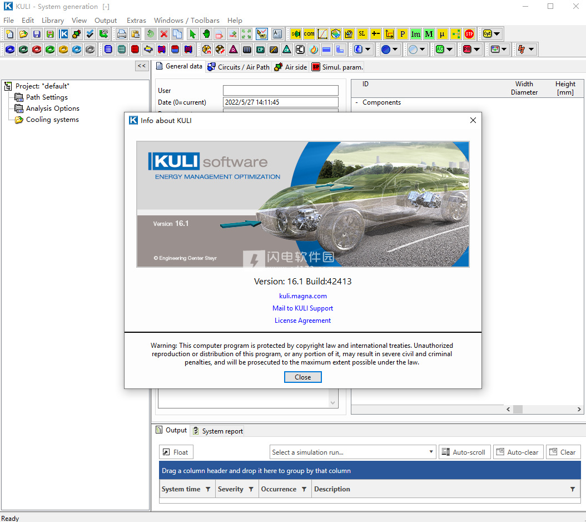Open the AC dropdown arrow

pyautogui.click(x=450, y=50)
